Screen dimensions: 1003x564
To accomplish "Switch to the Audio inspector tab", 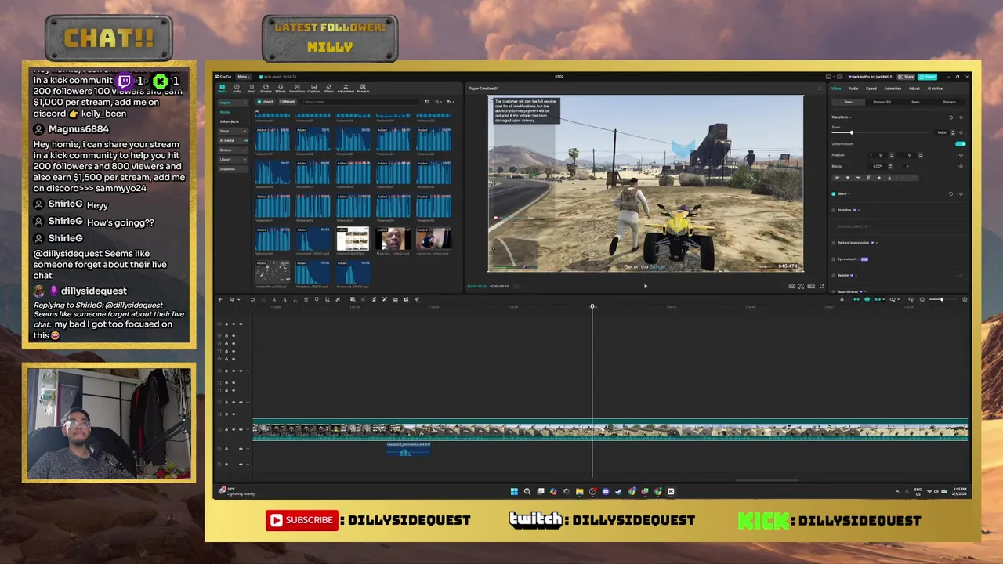I will point(853,89).
